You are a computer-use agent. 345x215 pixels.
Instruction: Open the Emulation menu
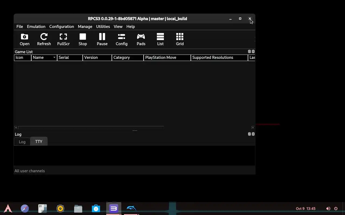point(36,27)
